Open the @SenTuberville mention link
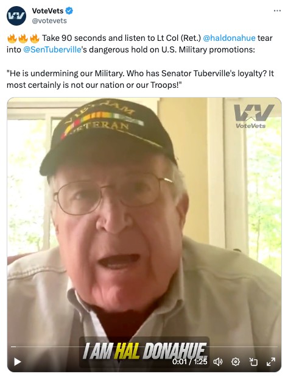 click(x=52, y=49)
